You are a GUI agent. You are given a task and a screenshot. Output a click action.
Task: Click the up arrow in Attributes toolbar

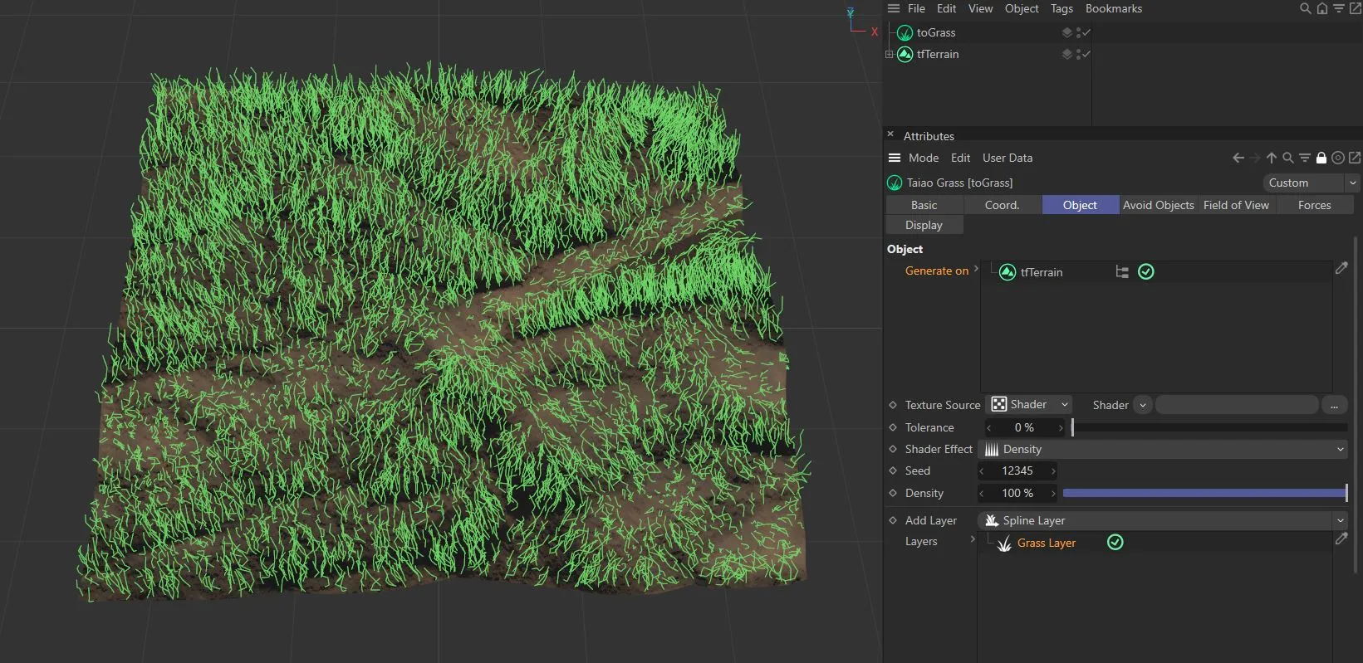[x=1272, y=158]
